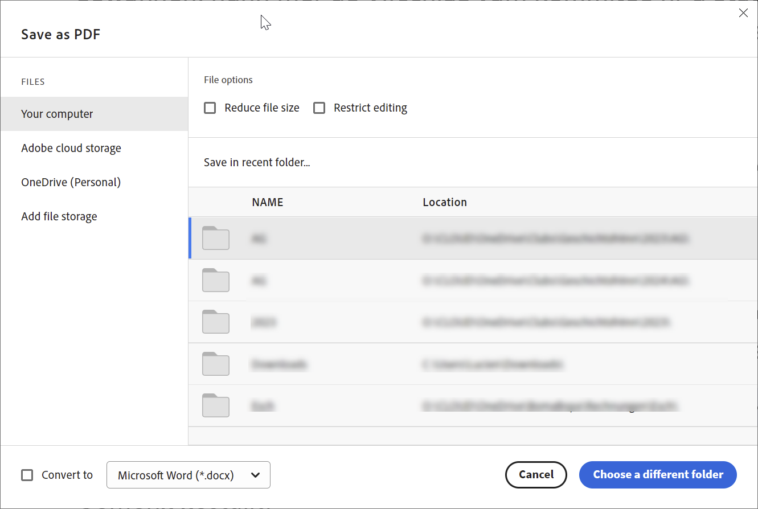
Task: Click the folder icon beside Downloads
Action: tap(215, 364)
